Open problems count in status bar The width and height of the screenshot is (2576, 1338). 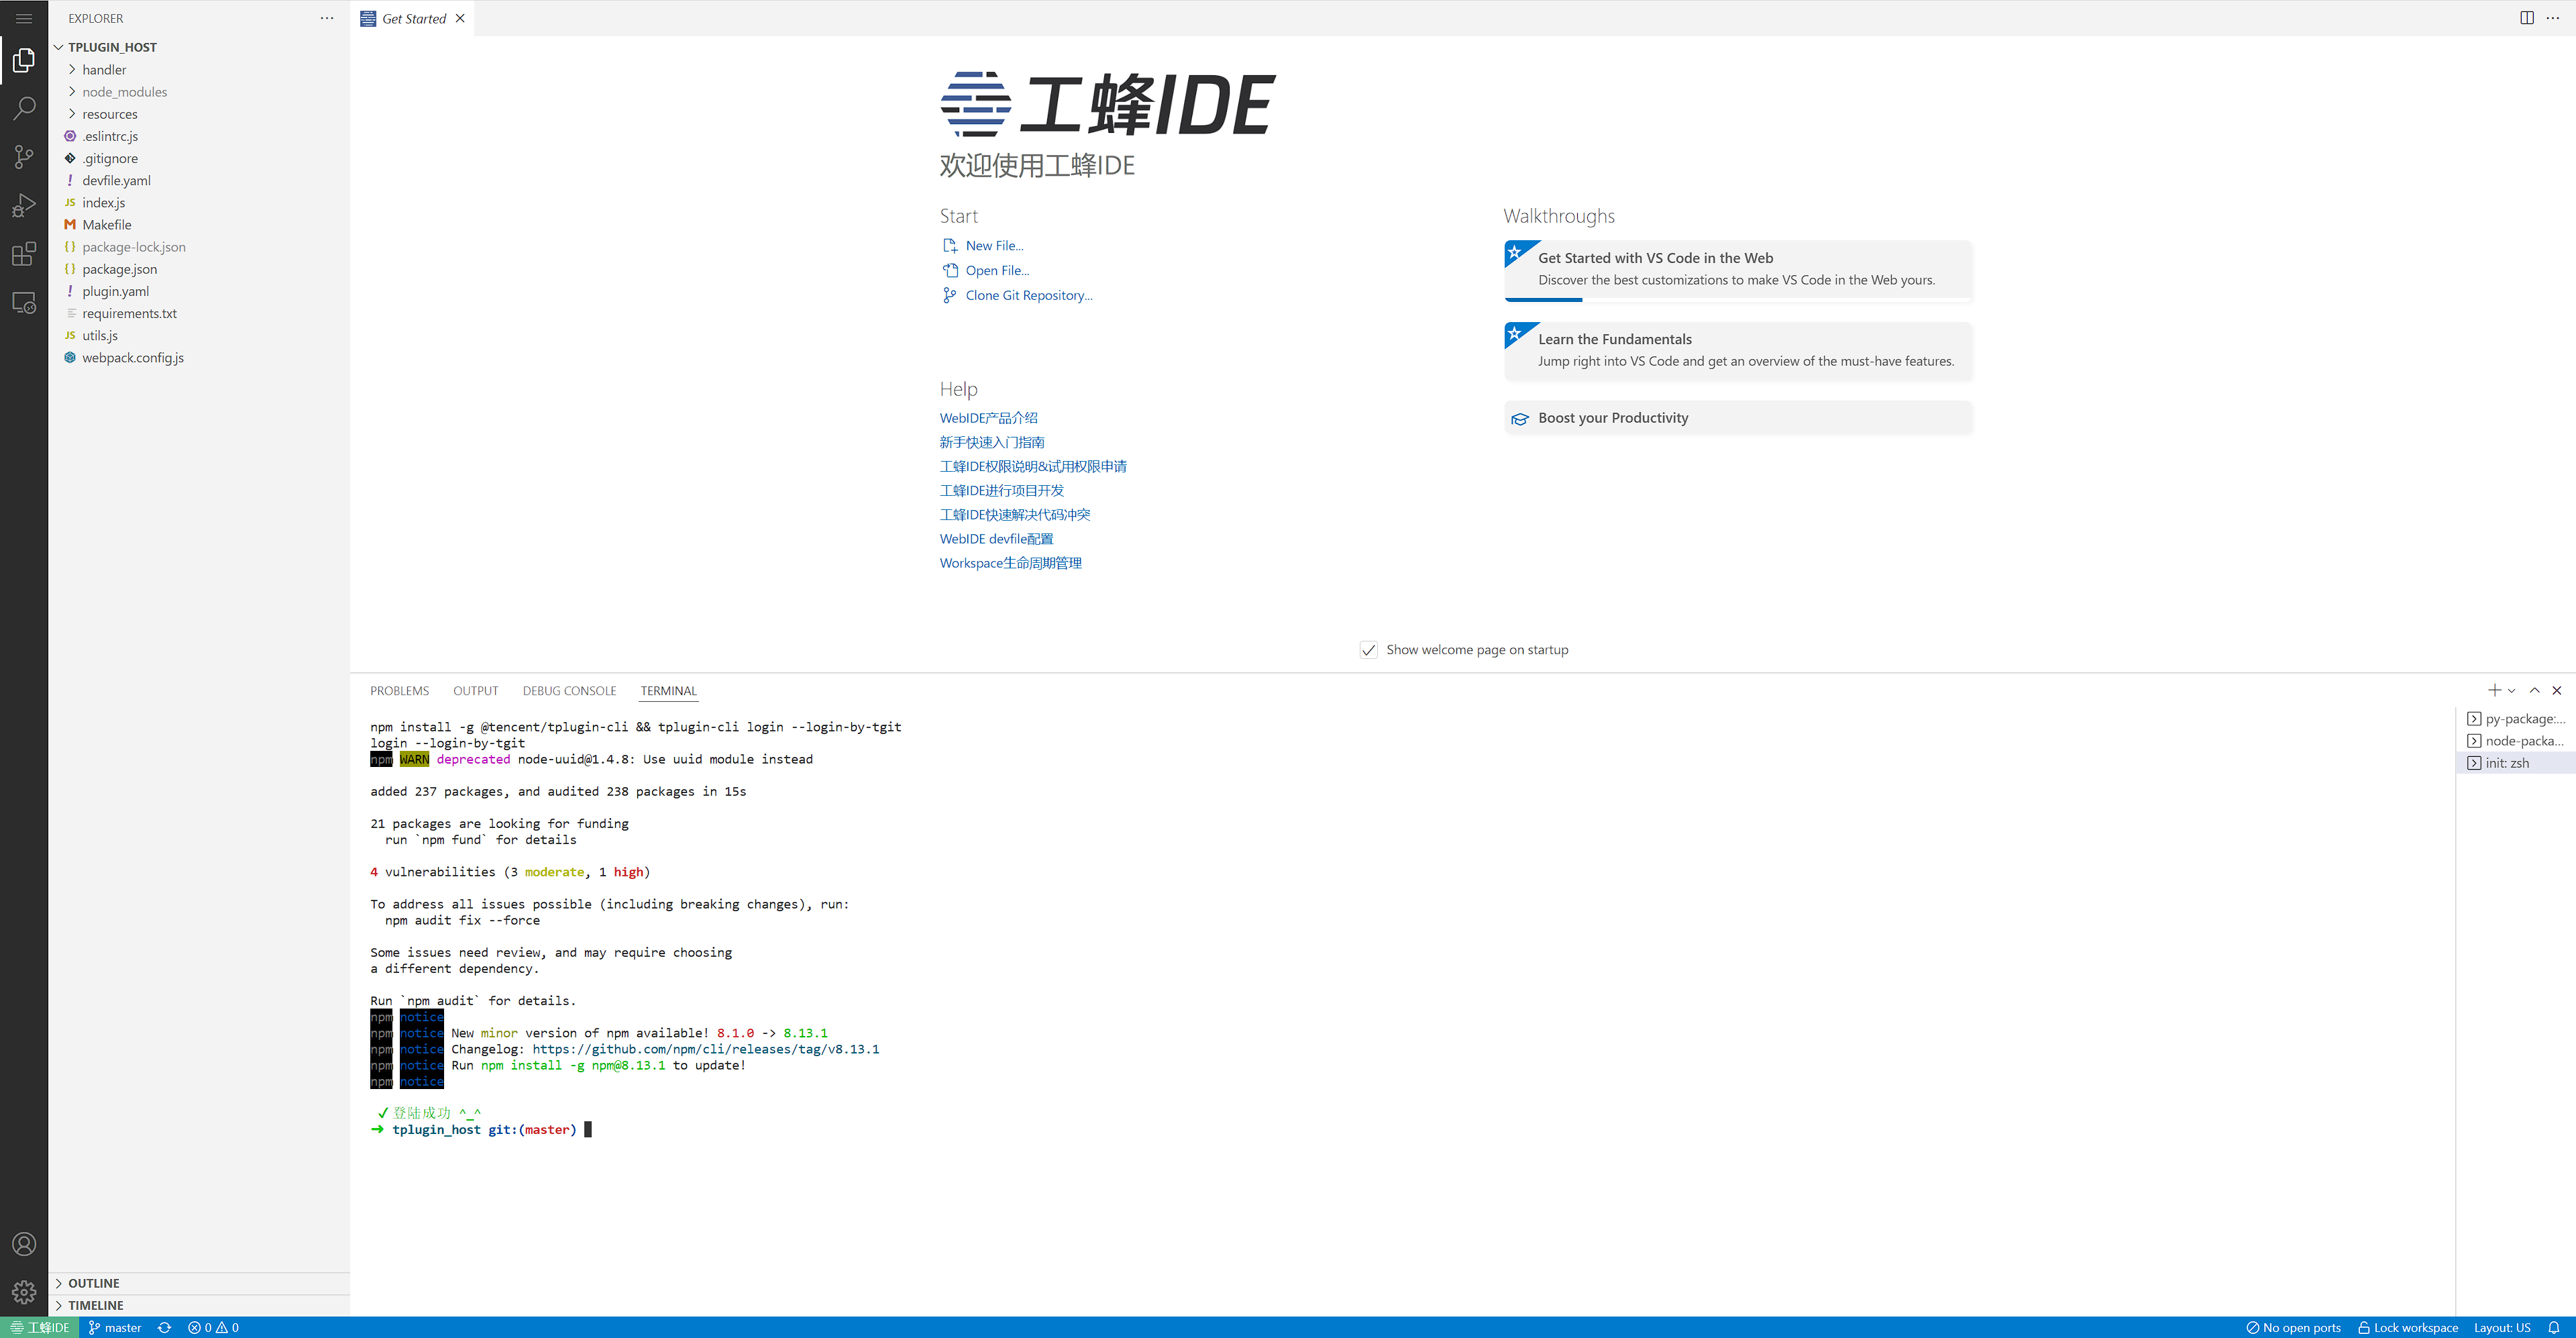coord(213,1327)
